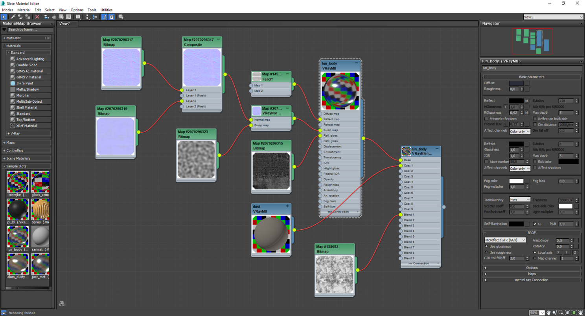Image resolution: width=585 pixels, height=316 pixels.
Task: Click RGlossiness map M button
Action: pyautogui.click(x=527, y=113)
